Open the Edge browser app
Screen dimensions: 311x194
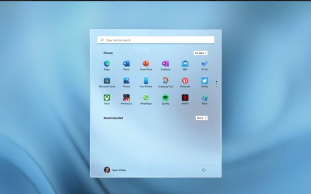(x=107, y=65)
